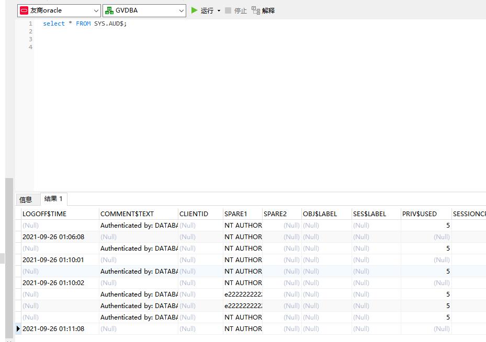
Task: Select cell 2021-09-26 01:10:01
Action: point(60,260)
